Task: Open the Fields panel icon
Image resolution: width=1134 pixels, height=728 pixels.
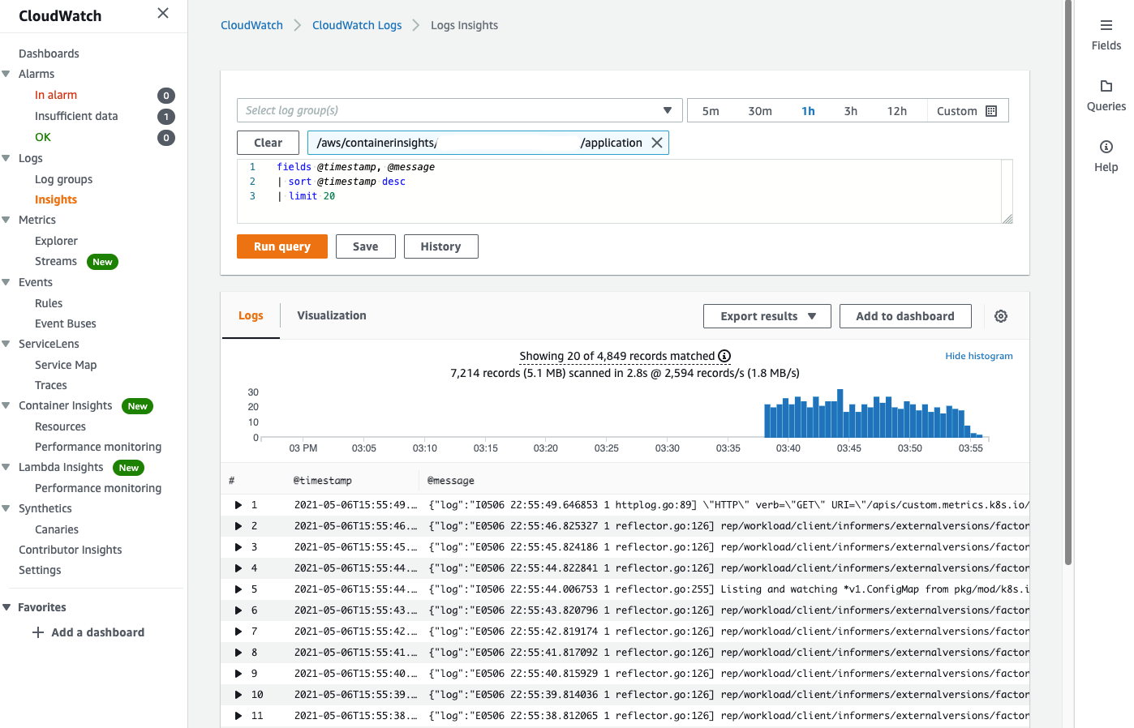Action: point(1106,25)
